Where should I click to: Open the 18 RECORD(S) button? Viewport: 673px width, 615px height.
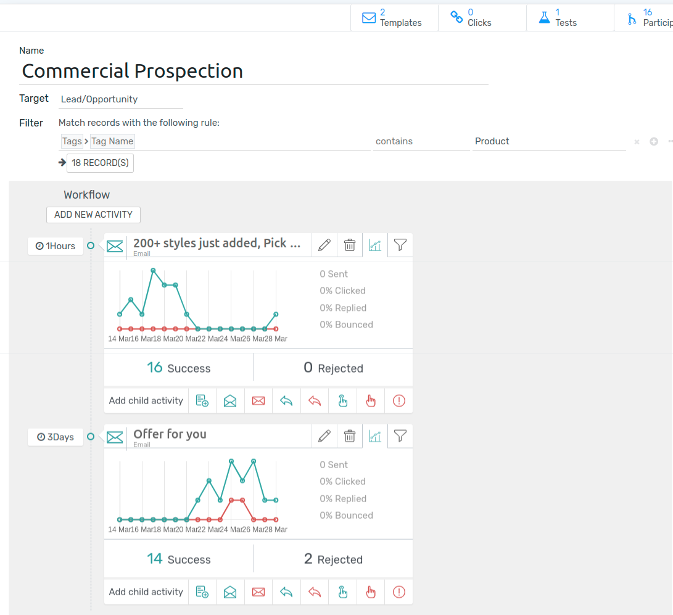[100, 163]
